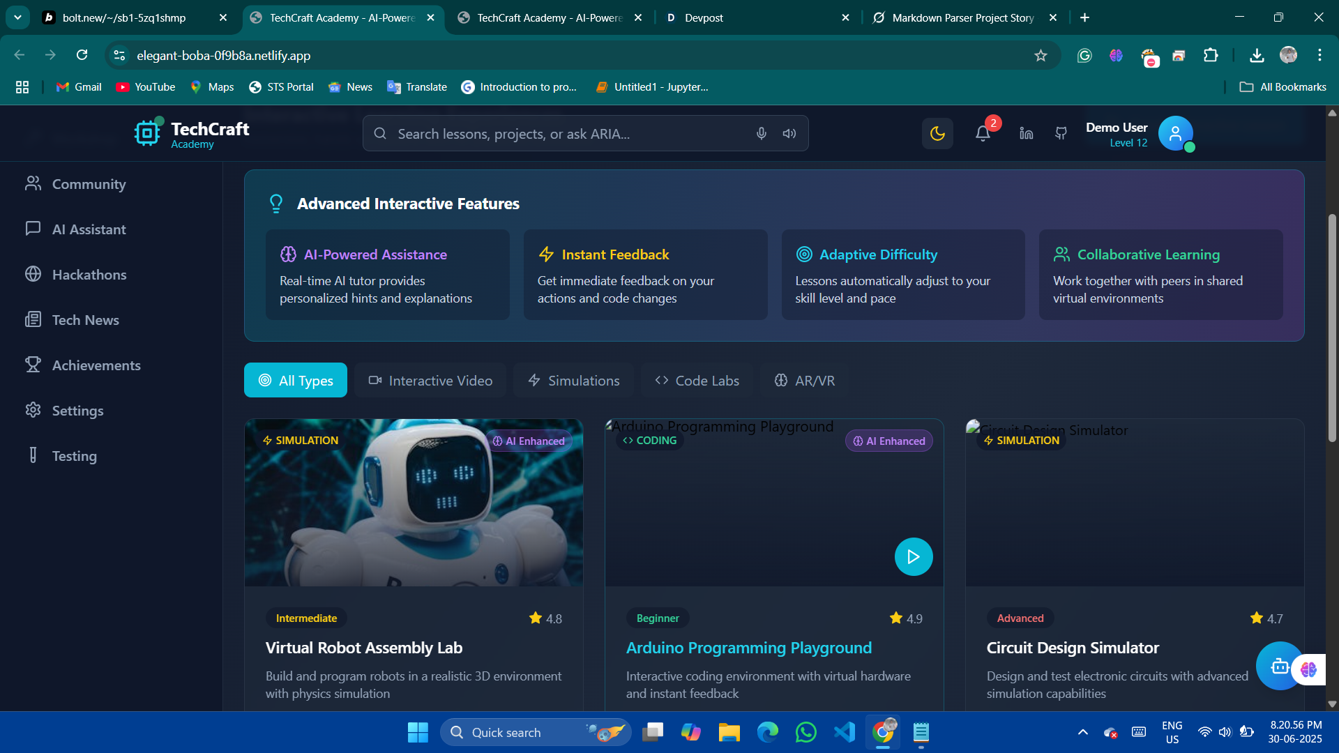The height and width of the screenshot is (753, 1339).
Task: Click the GitHub icon in header
Action: 1061,133
